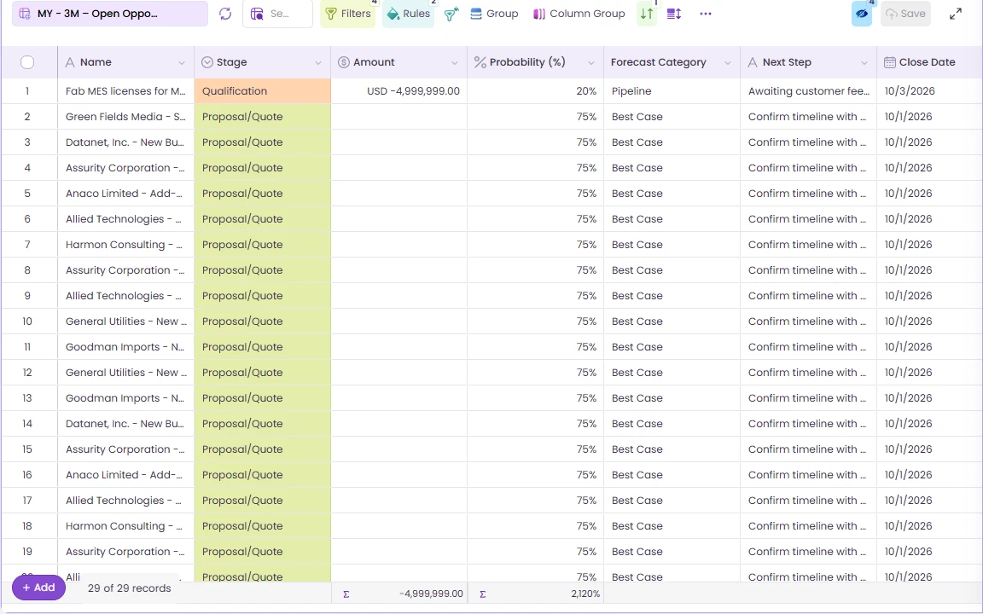Image resolution: width=983 pixels, height=614 pixels.
Task: Click the 29 of 29 records counter
Action: [x=129, y=588]
